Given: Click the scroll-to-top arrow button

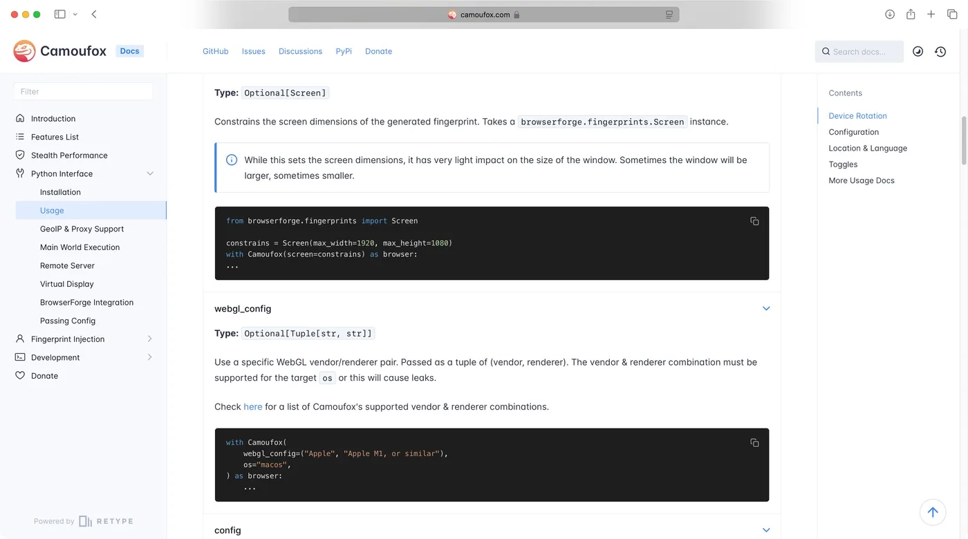Looking at the screenshot, I should tap(933, 512).
